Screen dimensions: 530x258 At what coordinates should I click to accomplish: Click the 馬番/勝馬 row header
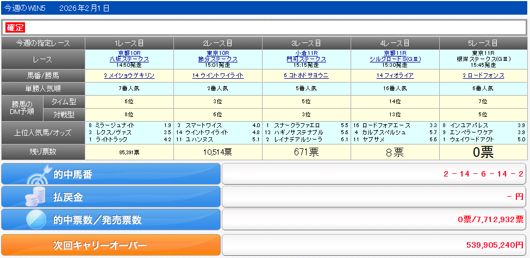coord(43,75)
